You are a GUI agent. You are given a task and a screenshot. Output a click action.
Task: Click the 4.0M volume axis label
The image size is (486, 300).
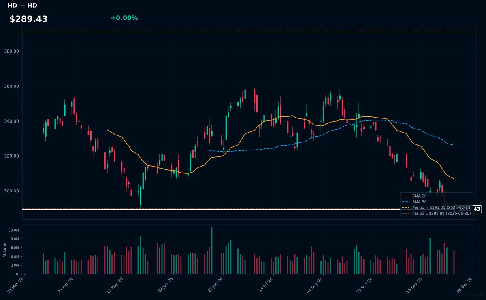pyautogui.click(x=15, y=257)
